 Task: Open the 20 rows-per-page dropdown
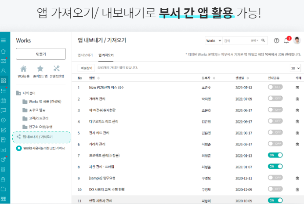coord(295,68)
